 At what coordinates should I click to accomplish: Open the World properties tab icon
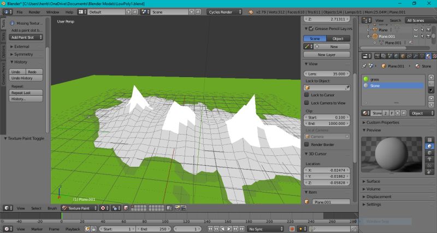point(396,56)
